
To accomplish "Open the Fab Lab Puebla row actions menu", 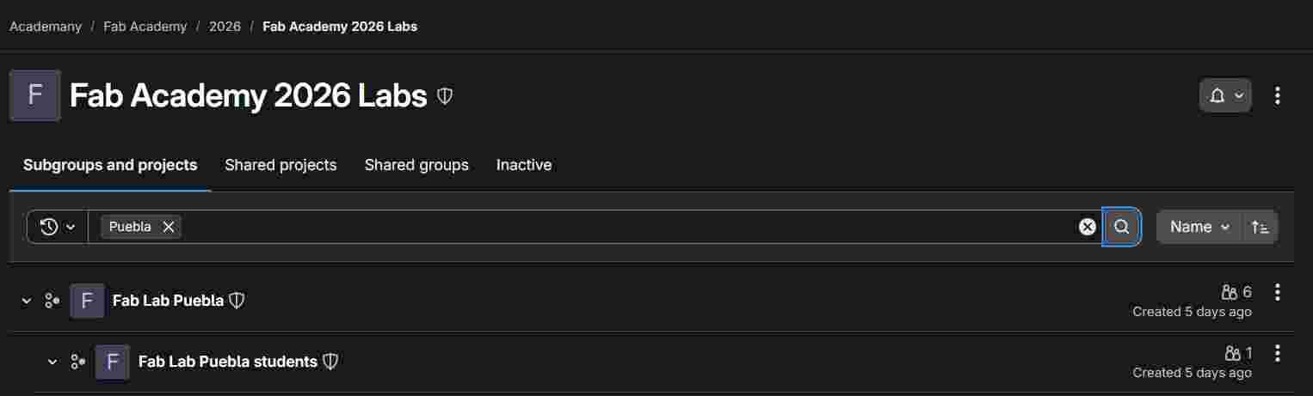I will pyautogui.click(x=1278, y=292).
